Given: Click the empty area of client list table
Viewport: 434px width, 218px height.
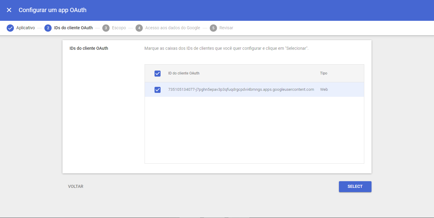Looking at the screenshot, I should 254,130.
